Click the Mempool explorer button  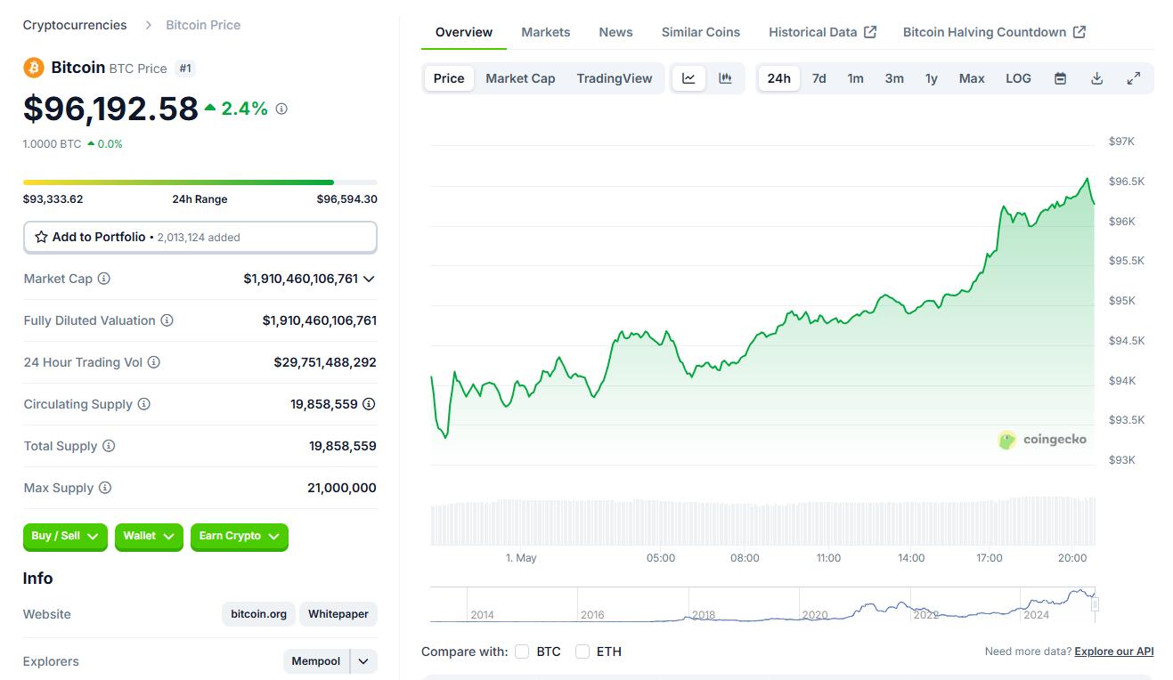(x=316, y=661)
